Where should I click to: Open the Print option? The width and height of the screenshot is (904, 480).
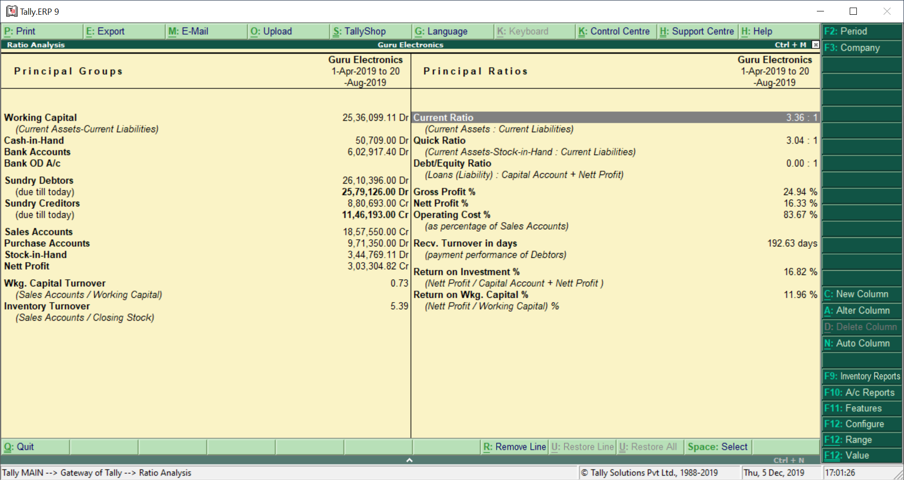point(42,31)
